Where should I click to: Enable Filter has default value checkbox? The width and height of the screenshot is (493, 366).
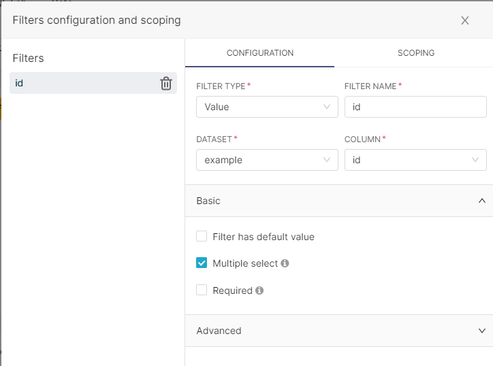202,237
